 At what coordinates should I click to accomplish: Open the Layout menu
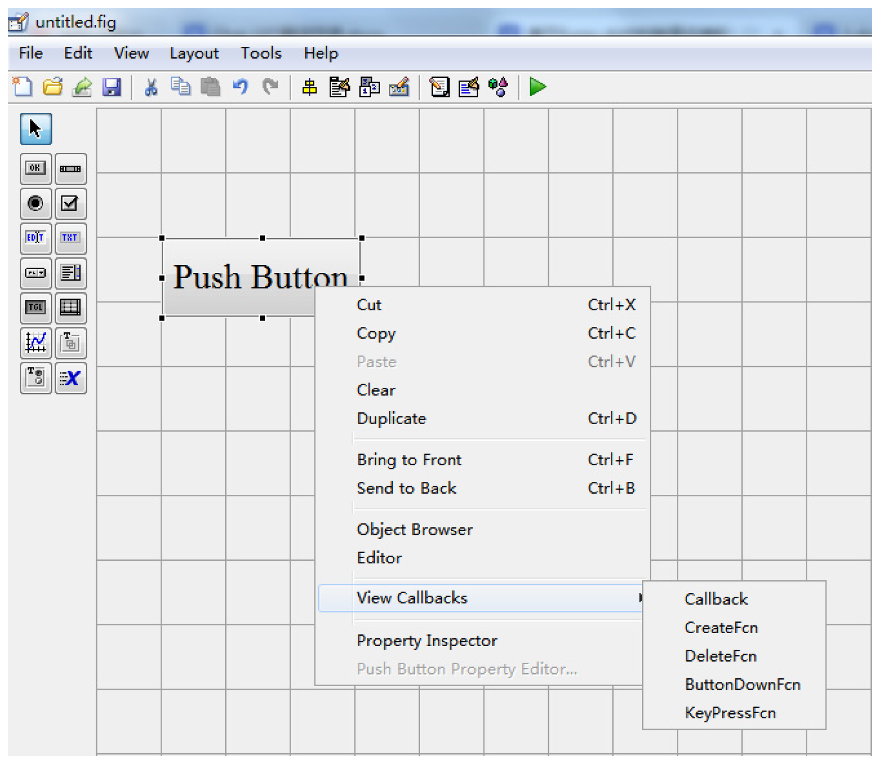tap(194, 53)
